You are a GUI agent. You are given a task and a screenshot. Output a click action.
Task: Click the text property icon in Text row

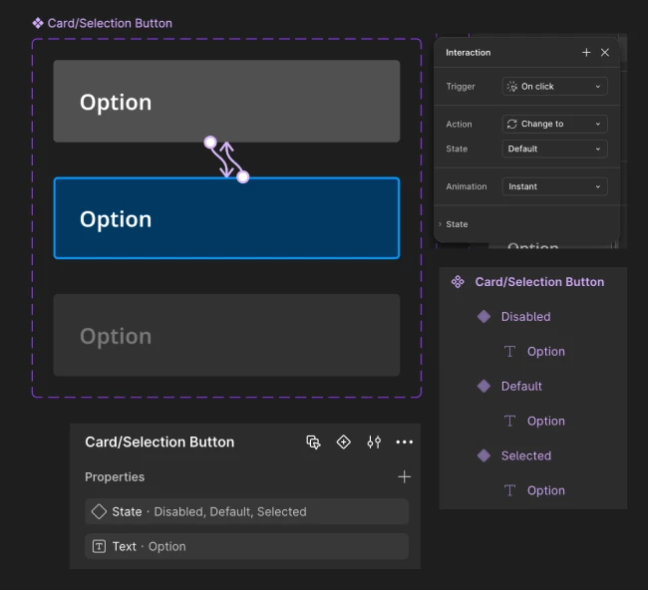(x=99, y=546)
